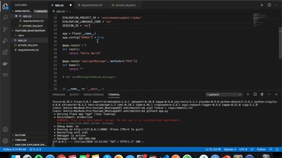Open the Problems panel tab
The width and height of the screenshot is (282, 158).
tap(59, 95)
